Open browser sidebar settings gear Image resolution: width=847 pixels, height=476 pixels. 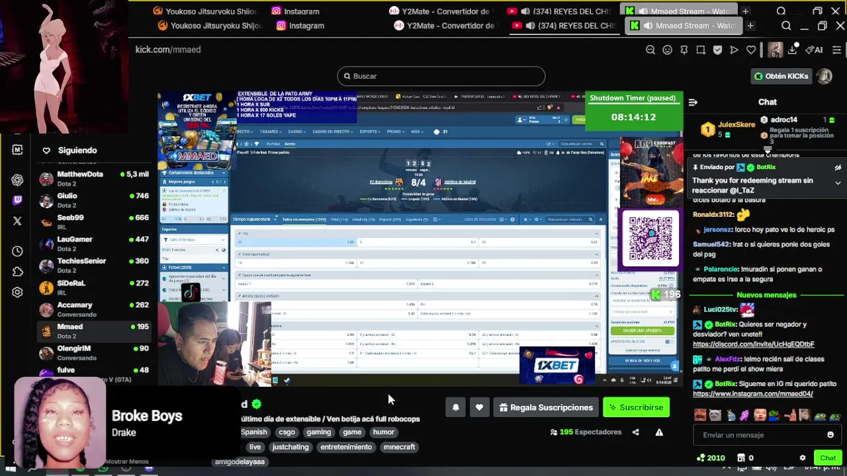tap(17, 292)
